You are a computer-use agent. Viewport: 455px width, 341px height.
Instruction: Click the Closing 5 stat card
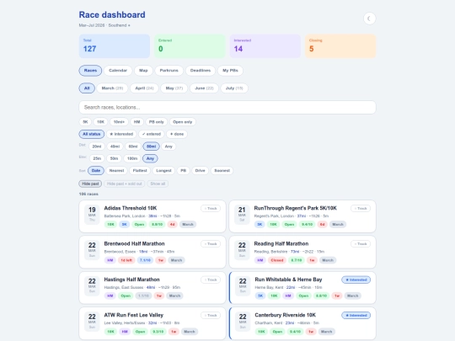[x=340, y=45]
